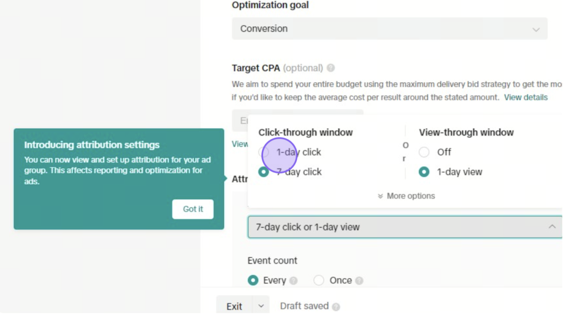Select Once event count option
The image size is (568, 318).
click(x=319, y=280)
